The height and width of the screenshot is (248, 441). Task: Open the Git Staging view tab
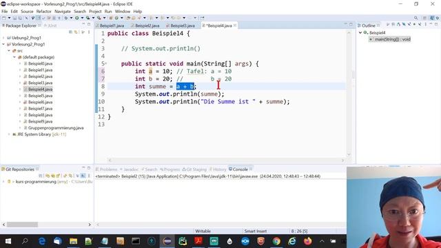coord(194,169)
